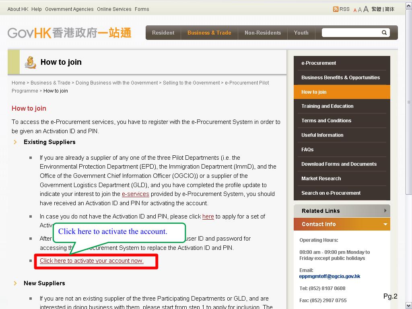Click email eppmgmtoff@ogcio.gov.hk link

(330, 276)
